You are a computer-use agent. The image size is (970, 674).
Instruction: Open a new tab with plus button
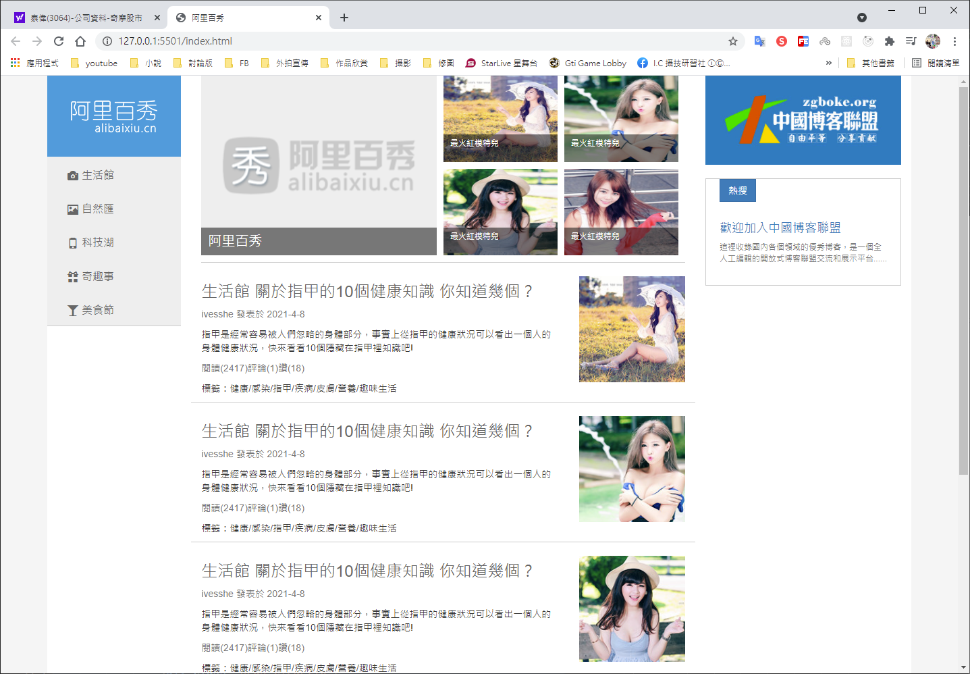[x=344, y=18]
